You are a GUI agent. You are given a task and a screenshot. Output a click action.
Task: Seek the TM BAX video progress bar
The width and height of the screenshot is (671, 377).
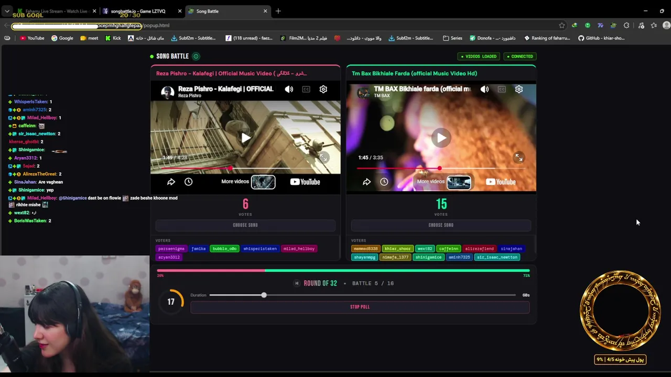point(441,169)
